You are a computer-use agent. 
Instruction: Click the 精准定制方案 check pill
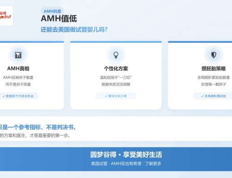pyautogui.click(x=116, y=96)
